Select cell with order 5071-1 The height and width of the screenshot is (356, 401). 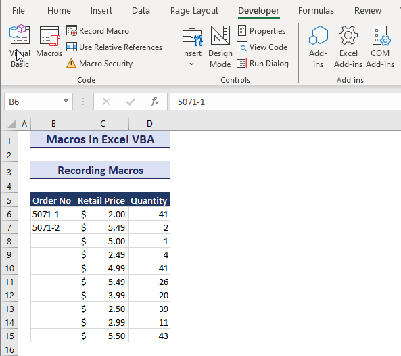click(53, 214)
